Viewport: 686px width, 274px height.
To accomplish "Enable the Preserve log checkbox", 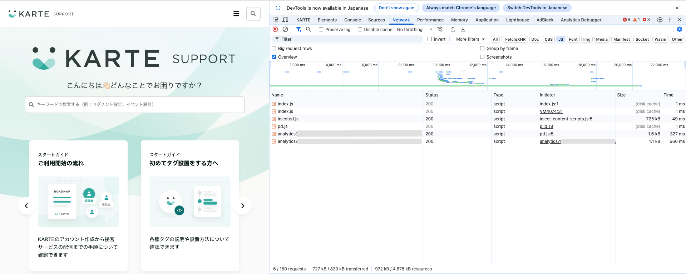I will 321,30.
